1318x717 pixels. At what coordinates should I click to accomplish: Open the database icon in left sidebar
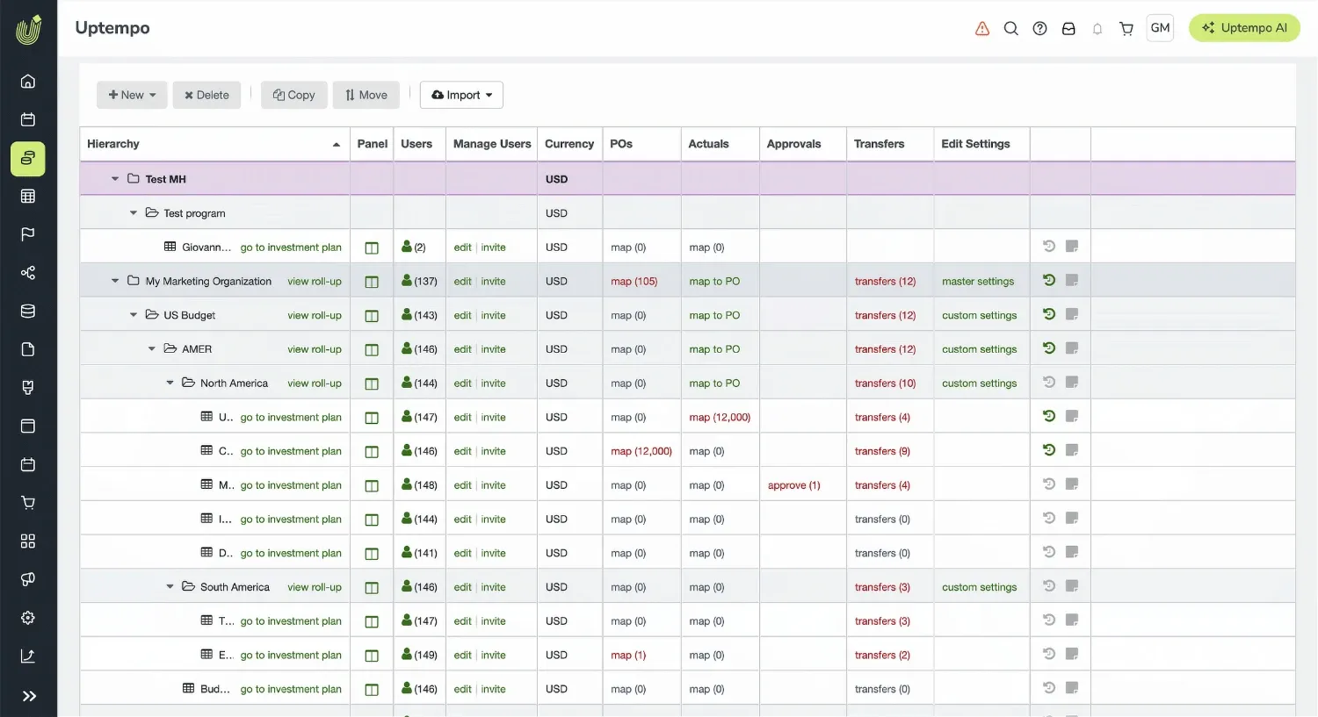click(x=28, y=311)
